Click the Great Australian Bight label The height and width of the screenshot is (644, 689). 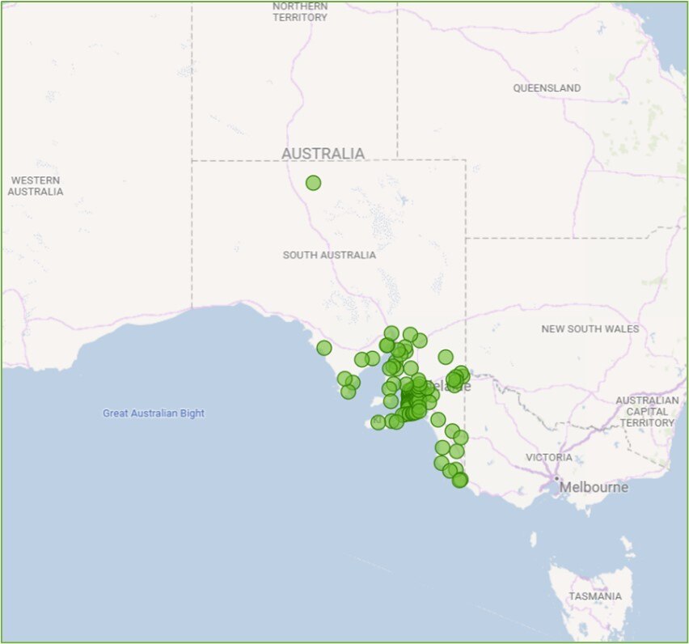point(154,413)
